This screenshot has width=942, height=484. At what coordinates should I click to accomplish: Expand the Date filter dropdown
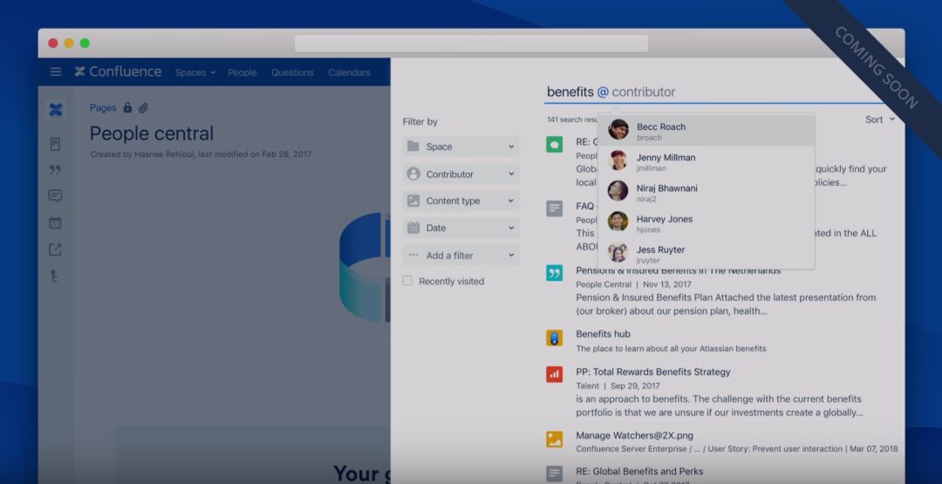(x=461, y=228)
